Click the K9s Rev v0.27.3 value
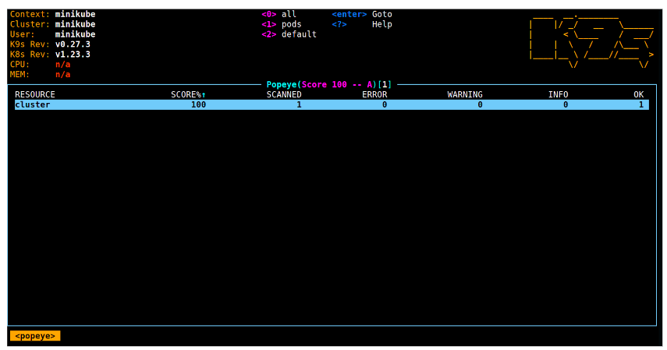Screen dimensions: 667x350 (73, 44)
